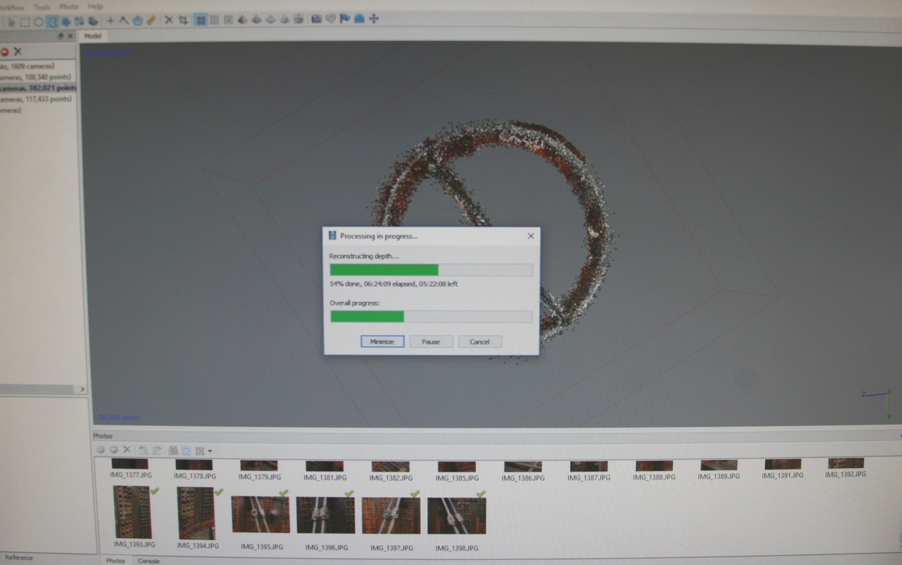Click the show cameras icon
The height and width of the screenshot is (565, 902).
tap(316, 19)
